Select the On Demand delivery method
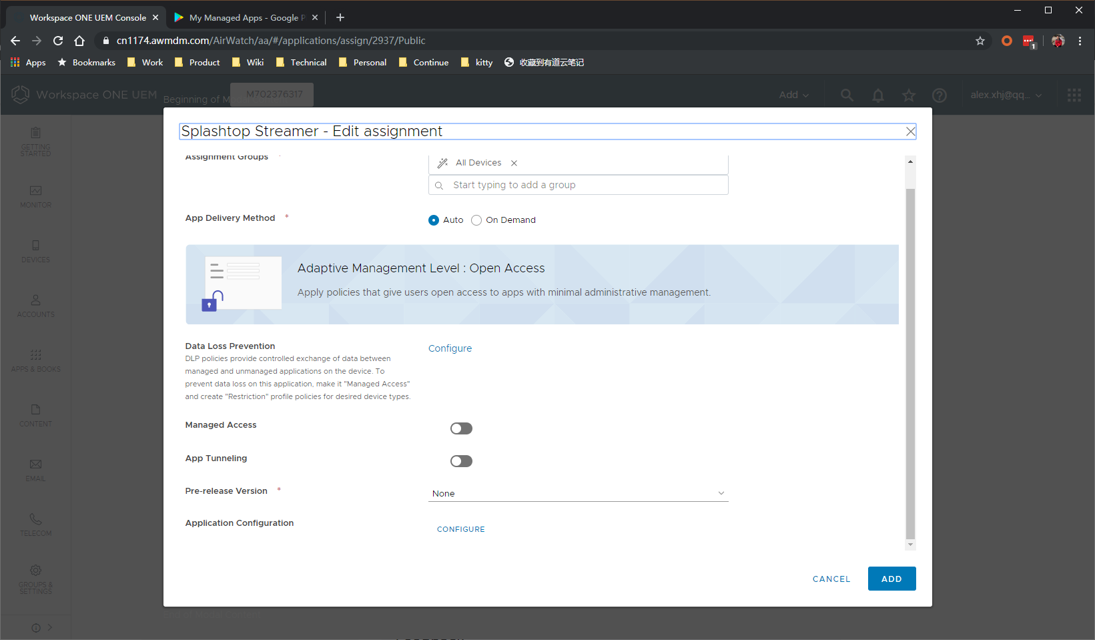The image size is (1095, 640). pos(476,220)
